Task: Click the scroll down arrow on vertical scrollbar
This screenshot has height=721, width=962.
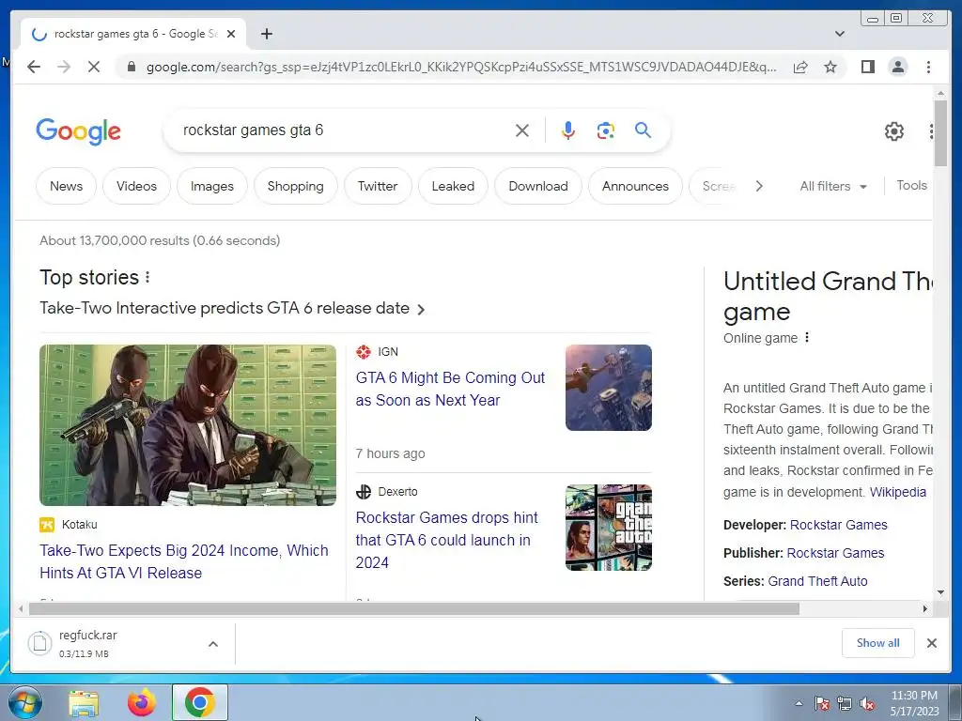Action: pyautogui.click(x=940, y=592)
